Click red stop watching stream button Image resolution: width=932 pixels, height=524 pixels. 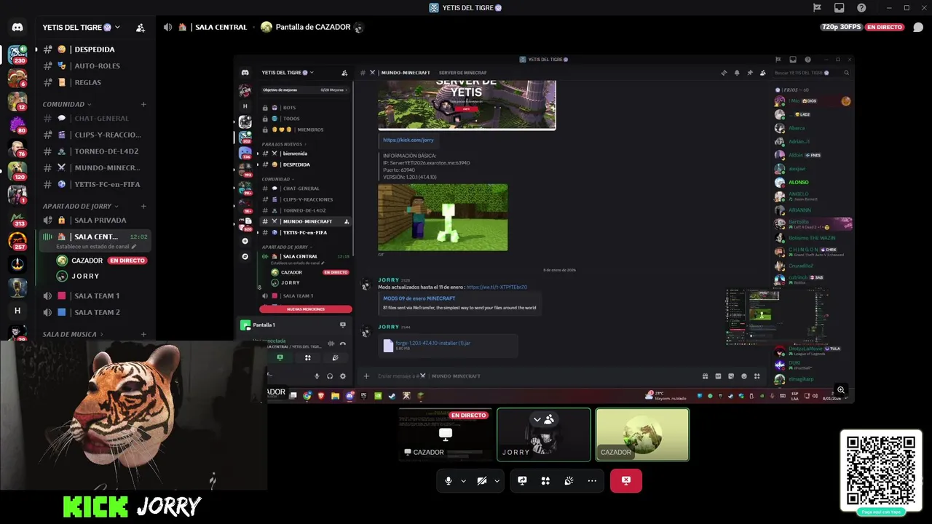coord(626,480)
